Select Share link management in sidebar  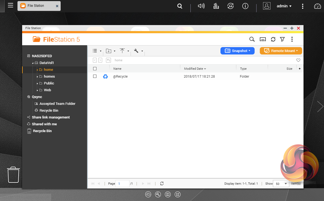51,117
